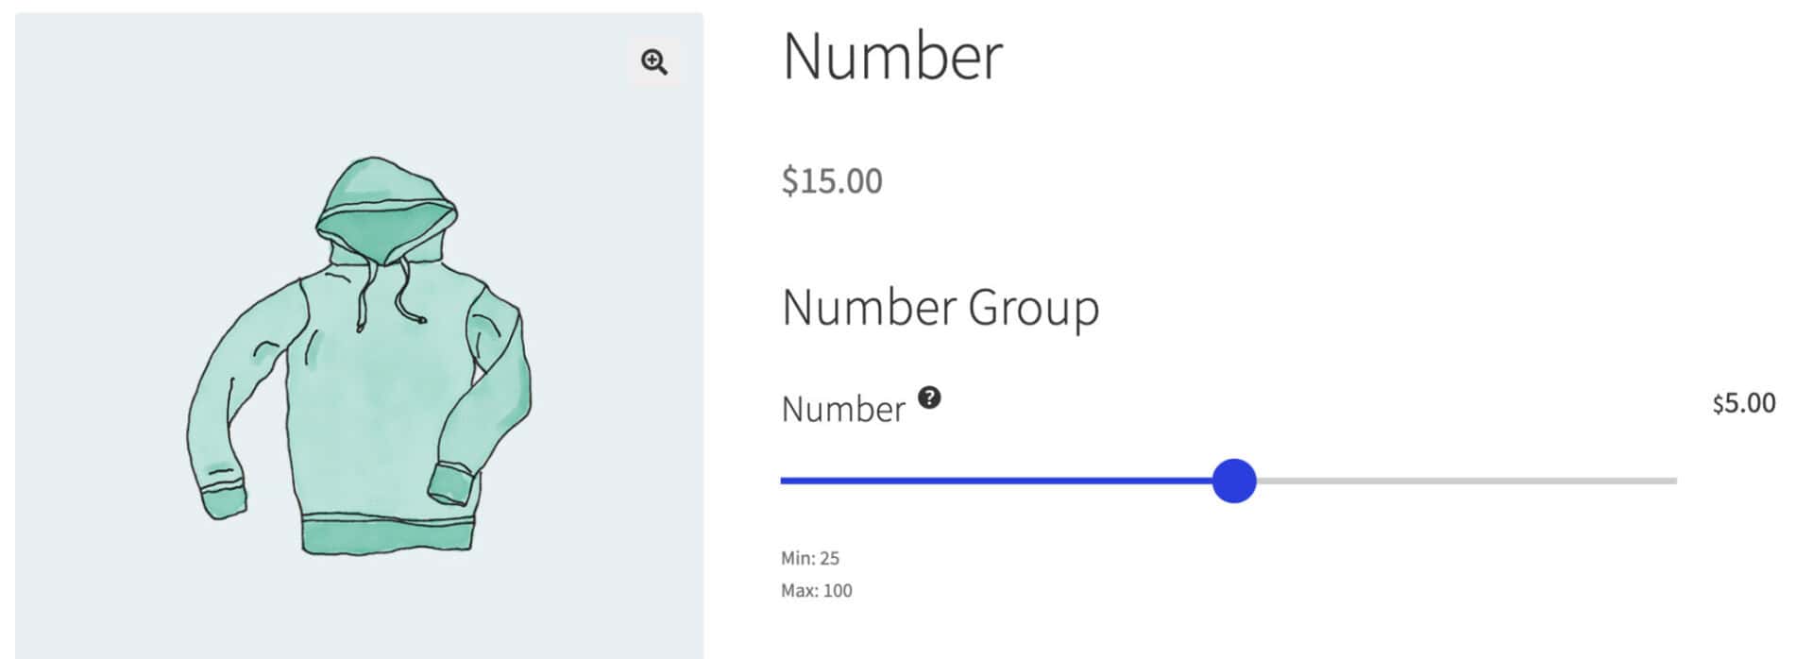Select the magnifying glass on the product photo
The image size is (1813, 659).
click(655, 62)
